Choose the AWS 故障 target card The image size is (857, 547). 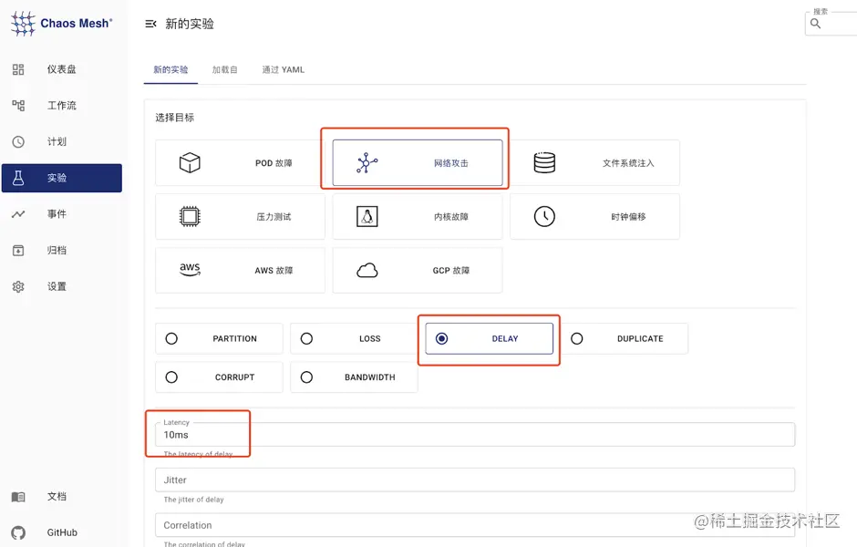coord(240,270)
